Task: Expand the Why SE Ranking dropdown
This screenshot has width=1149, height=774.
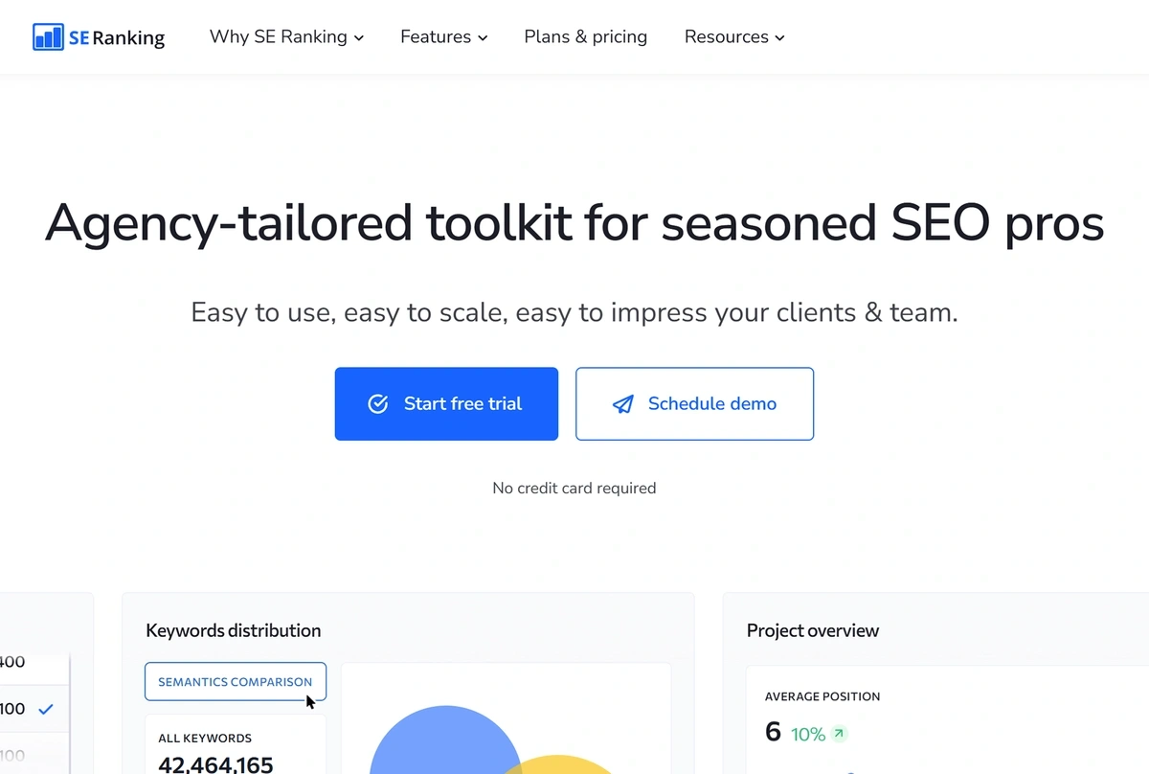Action: 359,37
